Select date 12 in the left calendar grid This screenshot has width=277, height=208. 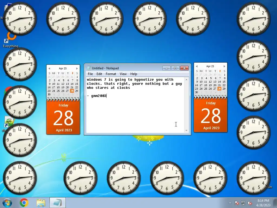[63, 84]
